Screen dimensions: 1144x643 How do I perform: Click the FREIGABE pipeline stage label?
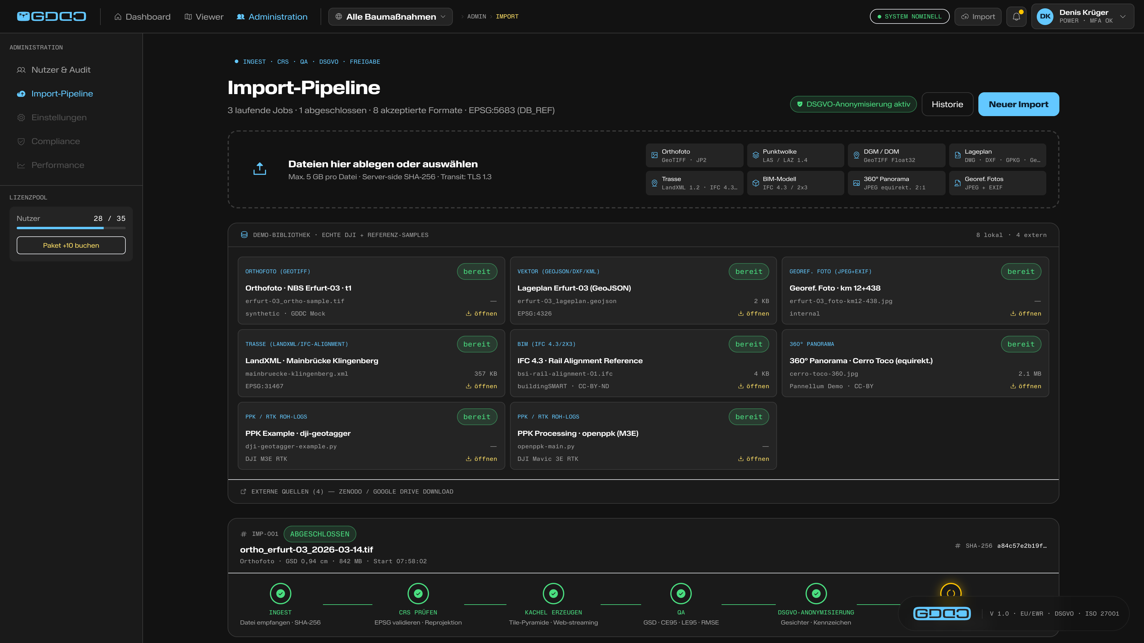pyautogui.click(x=365, y=62)
